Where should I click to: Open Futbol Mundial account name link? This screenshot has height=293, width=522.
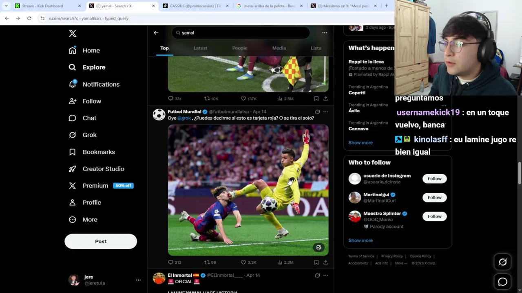(184, 112)
